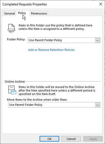This screenshot has height=144, width=105.
Task: Click the 'Completed Requests Properties' window title
Action: pyautogui.click(x=25, y=4)
